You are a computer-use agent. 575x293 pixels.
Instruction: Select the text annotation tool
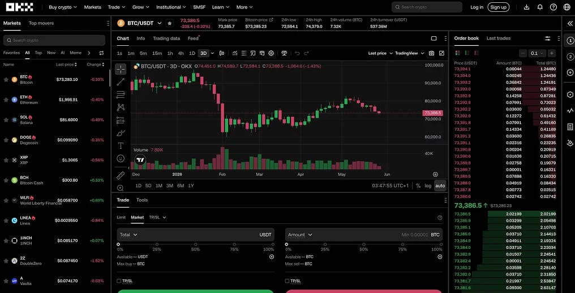click(x=121, y=145)
